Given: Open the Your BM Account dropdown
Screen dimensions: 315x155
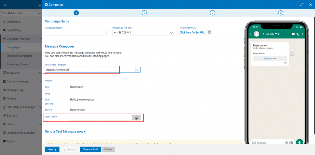Looking at the screenshot, I should (x=39, y=13).
